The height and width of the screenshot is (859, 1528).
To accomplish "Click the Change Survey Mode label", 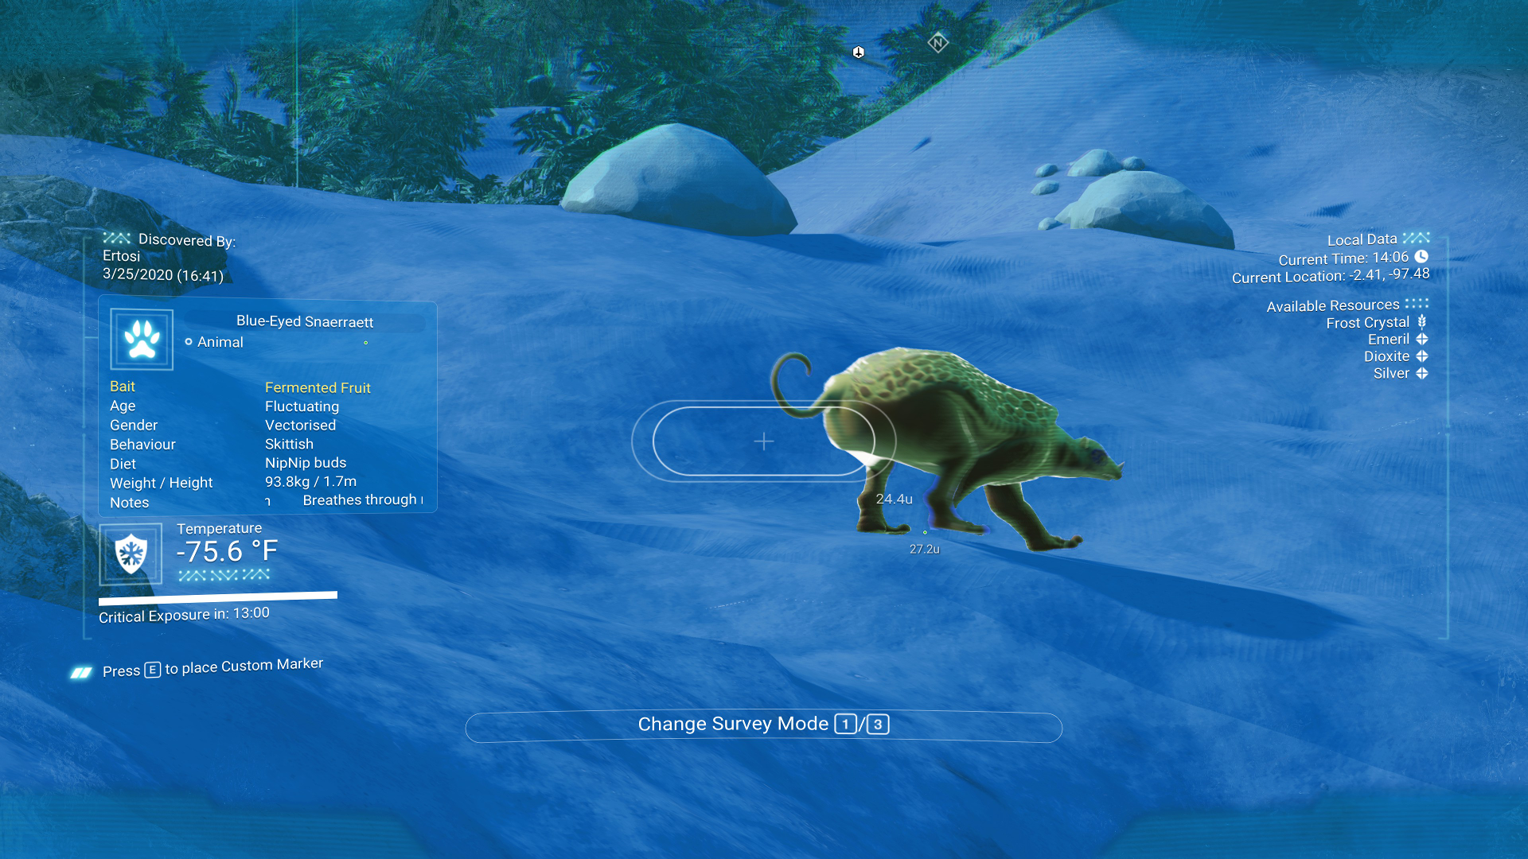I will point(733,724).
